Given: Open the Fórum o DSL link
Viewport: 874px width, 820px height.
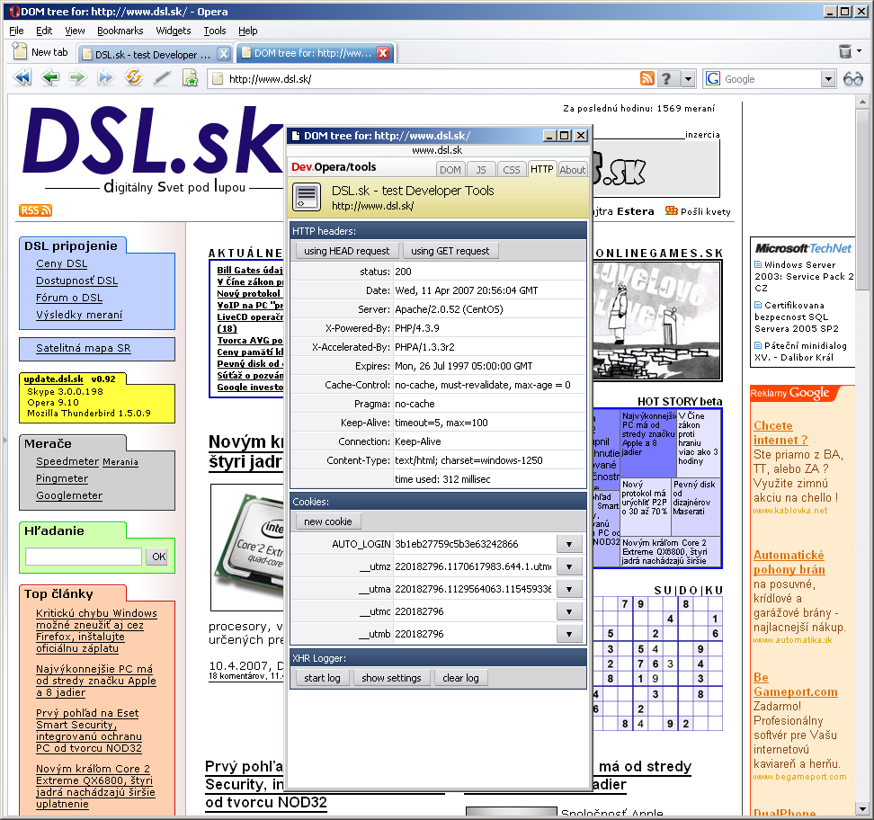Looking at the screenshot, I should [x=69, y=298].
